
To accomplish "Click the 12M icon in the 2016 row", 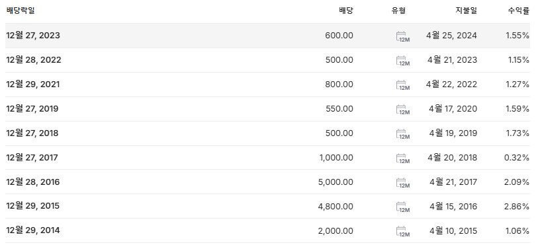I will click(x=403, y=183).
